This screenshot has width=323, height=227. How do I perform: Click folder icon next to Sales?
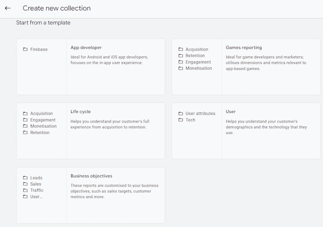(x=25, y=184)
